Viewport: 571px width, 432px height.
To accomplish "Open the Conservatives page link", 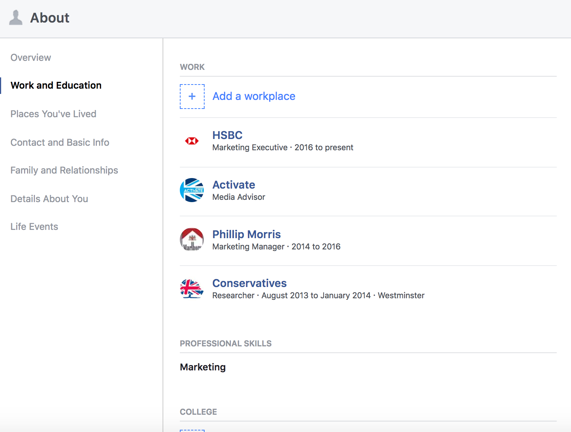I will [x=249, y=283].
